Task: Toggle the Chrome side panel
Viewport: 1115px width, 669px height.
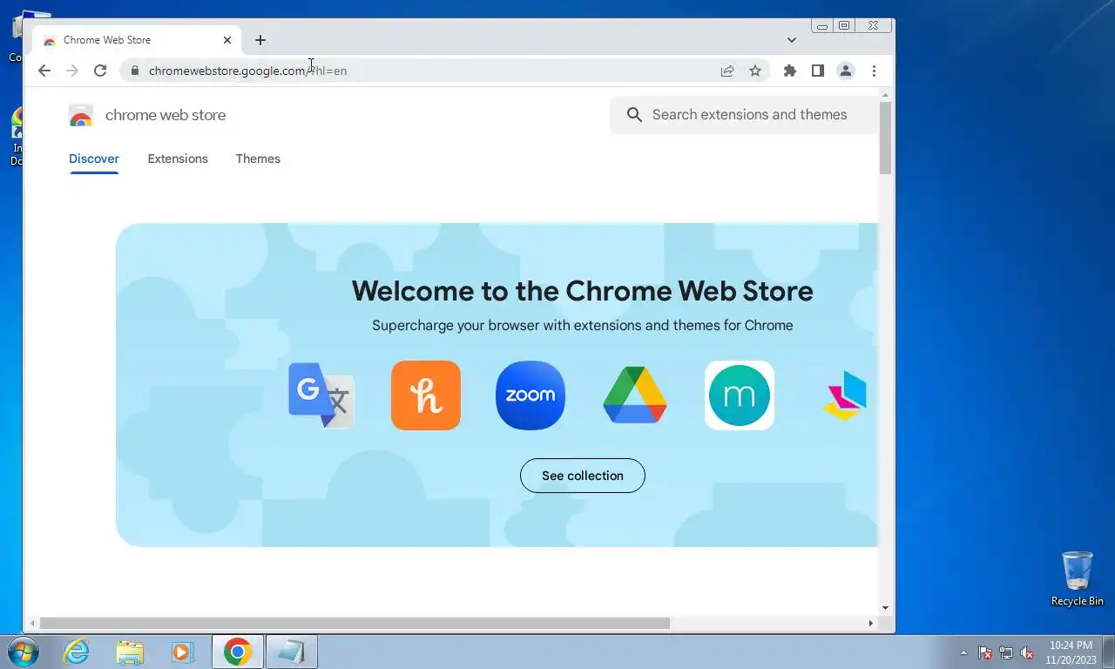Action: [x=818, y=71]
